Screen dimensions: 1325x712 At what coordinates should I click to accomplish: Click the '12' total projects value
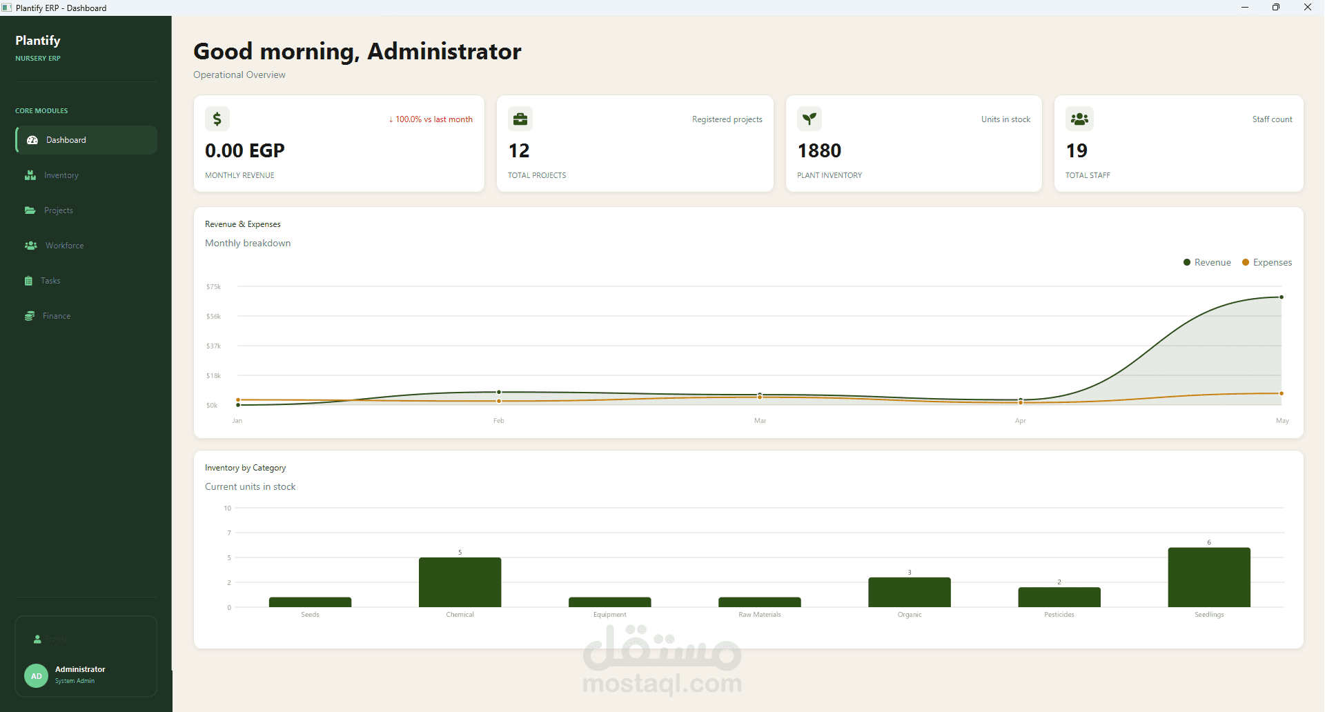519,150
